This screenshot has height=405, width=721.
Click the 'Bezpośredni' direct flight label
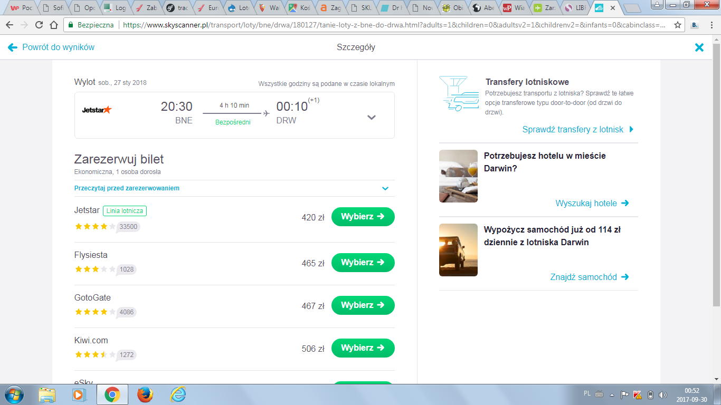(233, 122)
